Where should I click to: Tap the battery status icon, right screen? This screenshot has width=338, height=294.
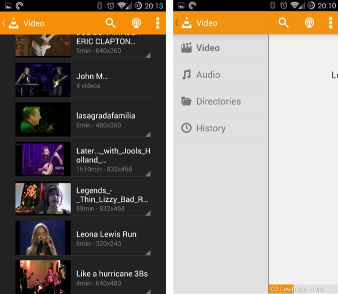click(x=311, y=6)
